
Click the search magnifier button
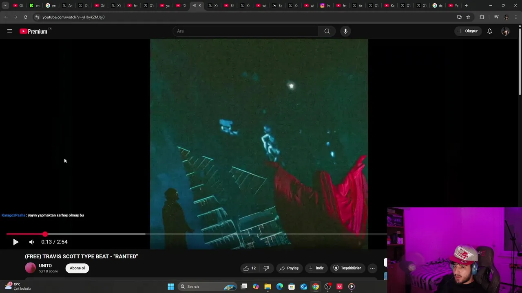coord(327,31)
